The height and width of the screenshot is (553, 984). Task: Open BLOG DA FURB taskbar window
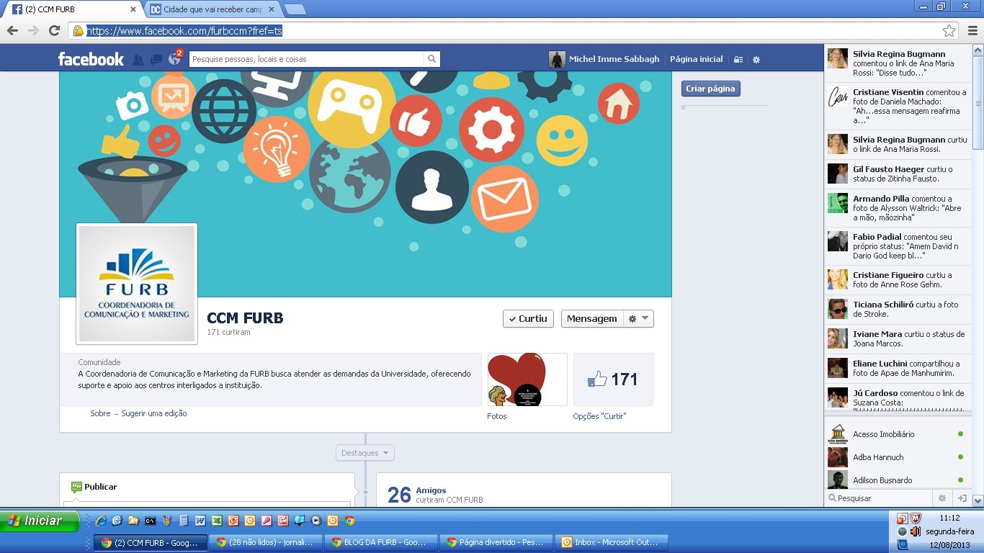point(381,542)
